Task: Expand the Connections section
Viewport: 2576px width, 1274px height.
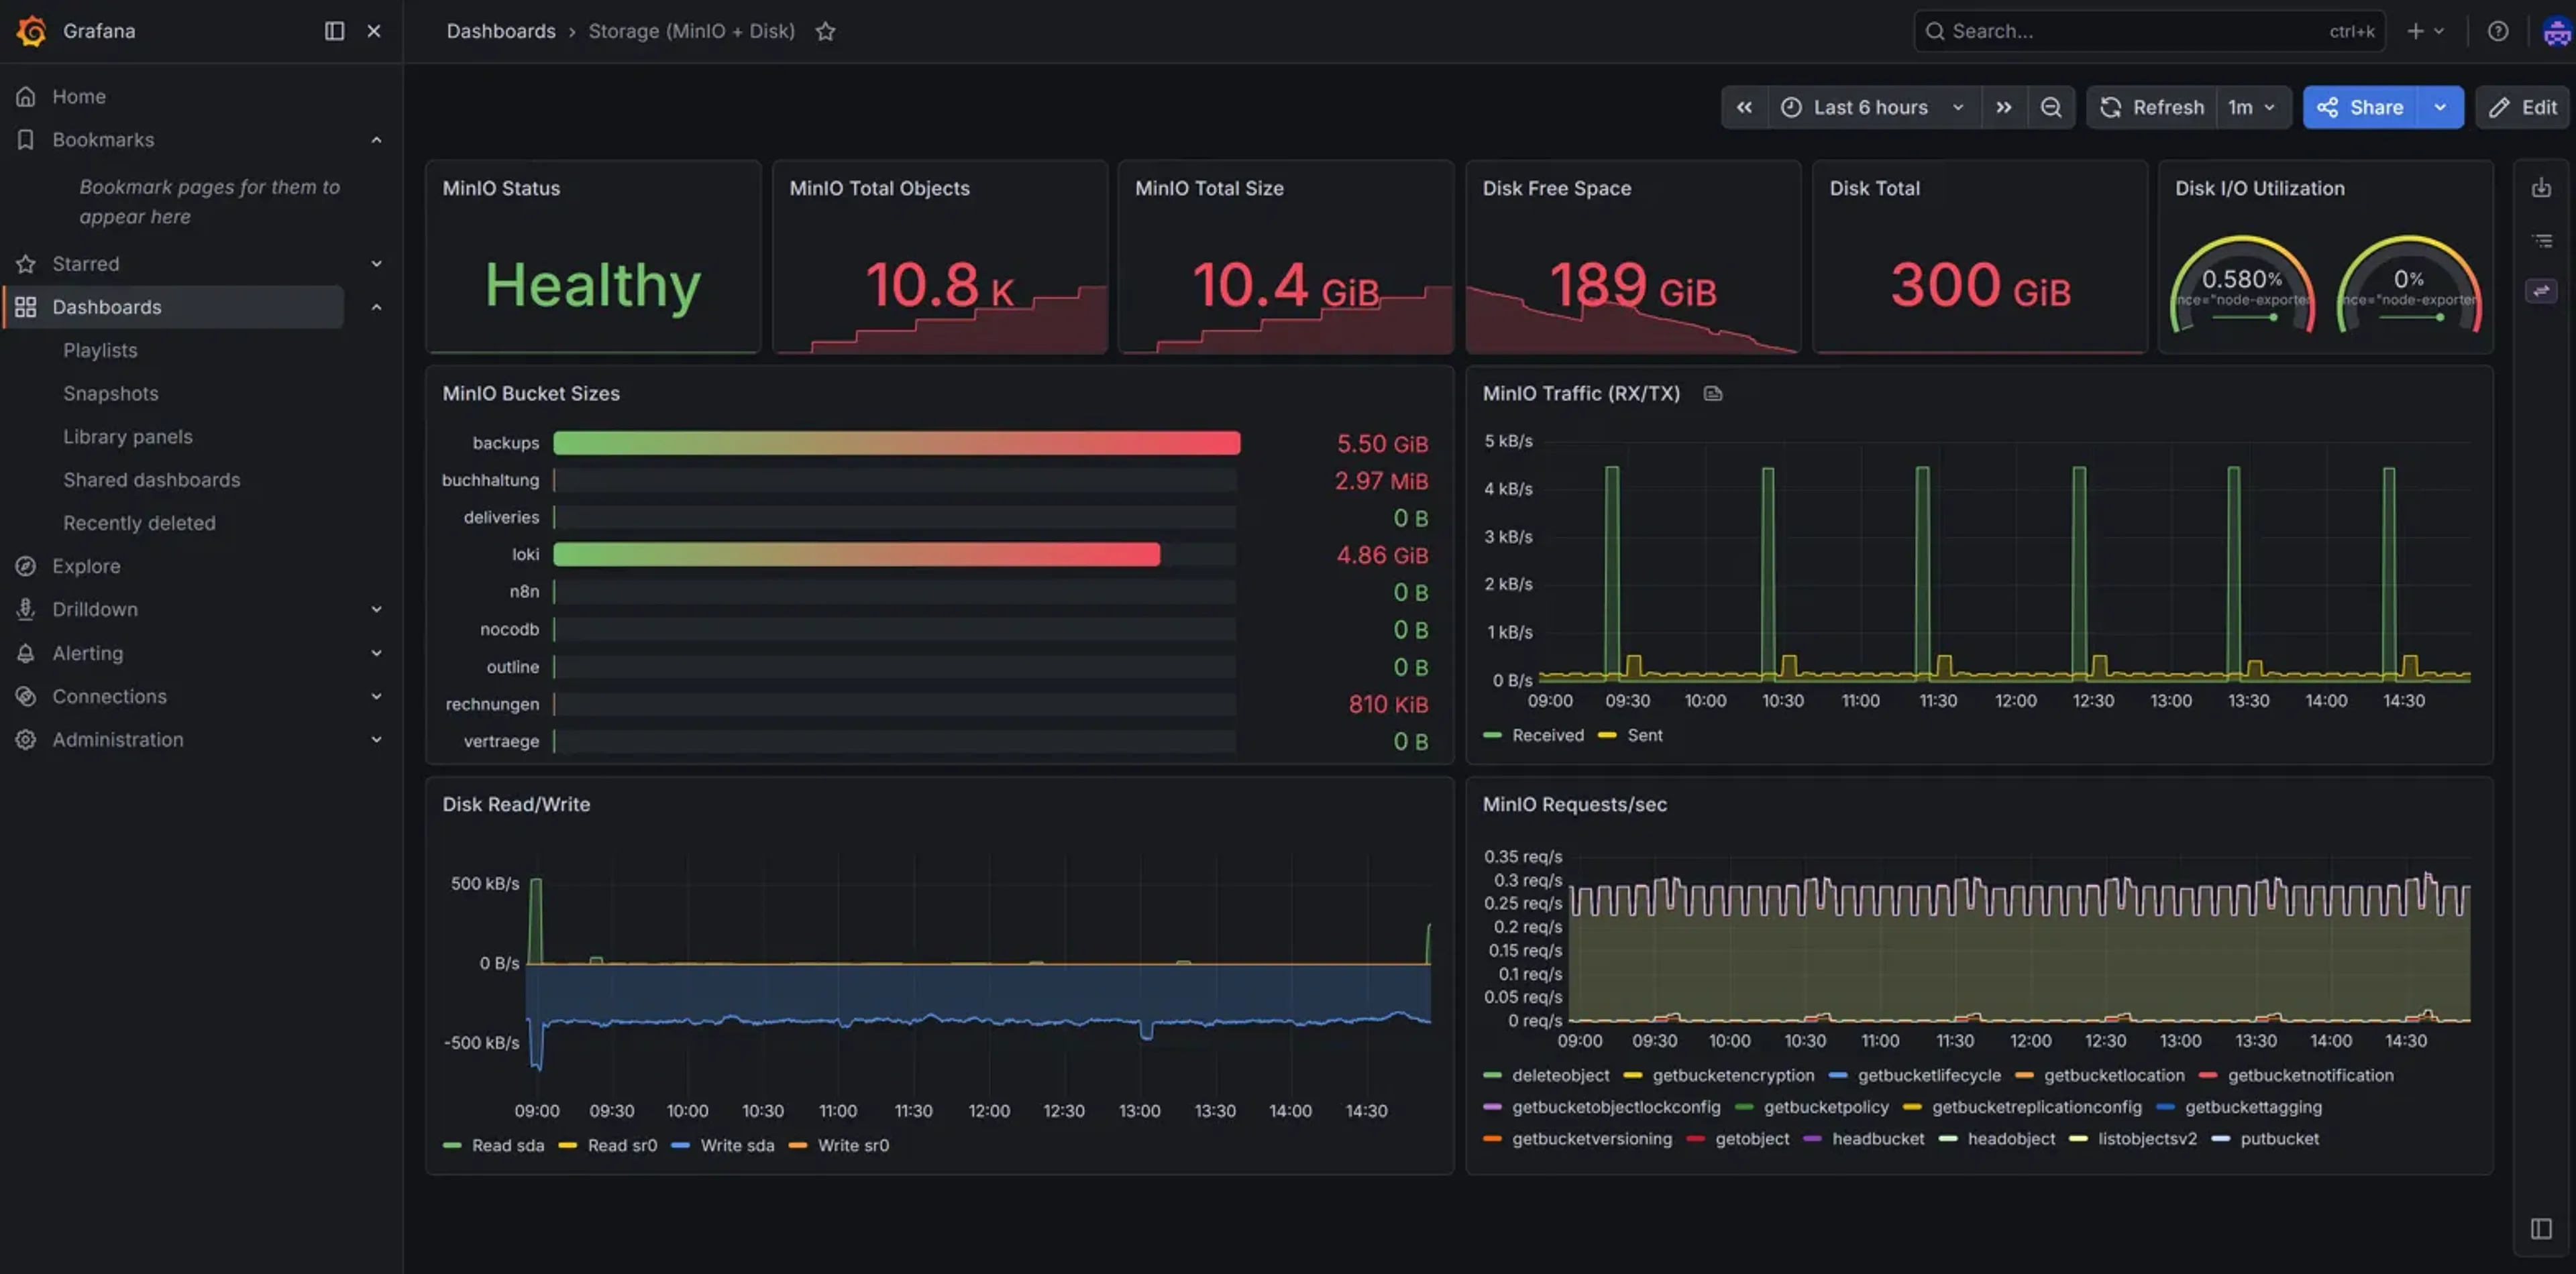Action: tap(376, 695)
